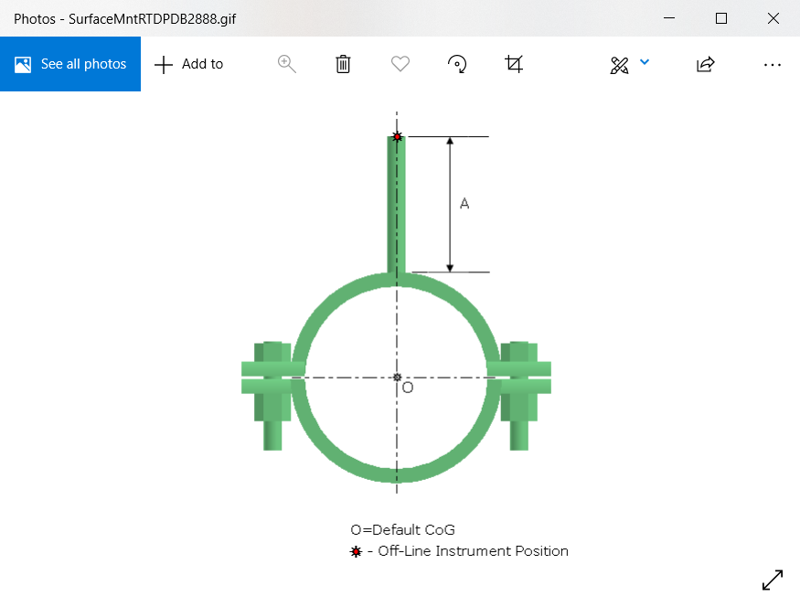Enter full screen with diagonal arrow icon
Viewport: 800px width, 607px height.
773,580
